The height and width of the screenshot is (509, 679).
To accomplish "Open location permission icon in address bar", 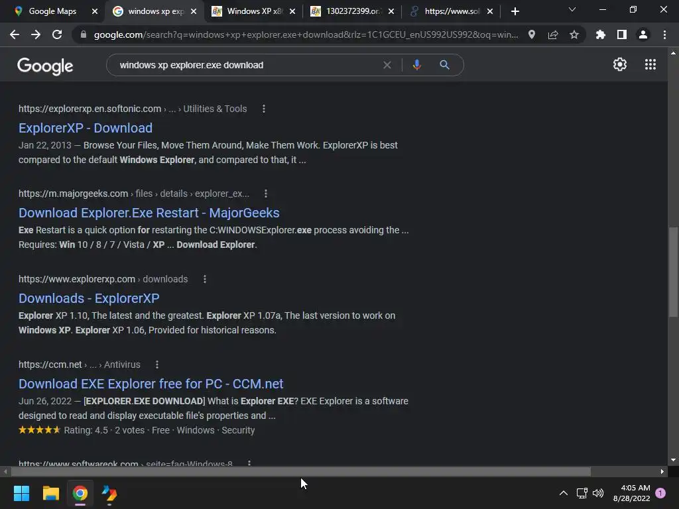I will coord(532,34).
